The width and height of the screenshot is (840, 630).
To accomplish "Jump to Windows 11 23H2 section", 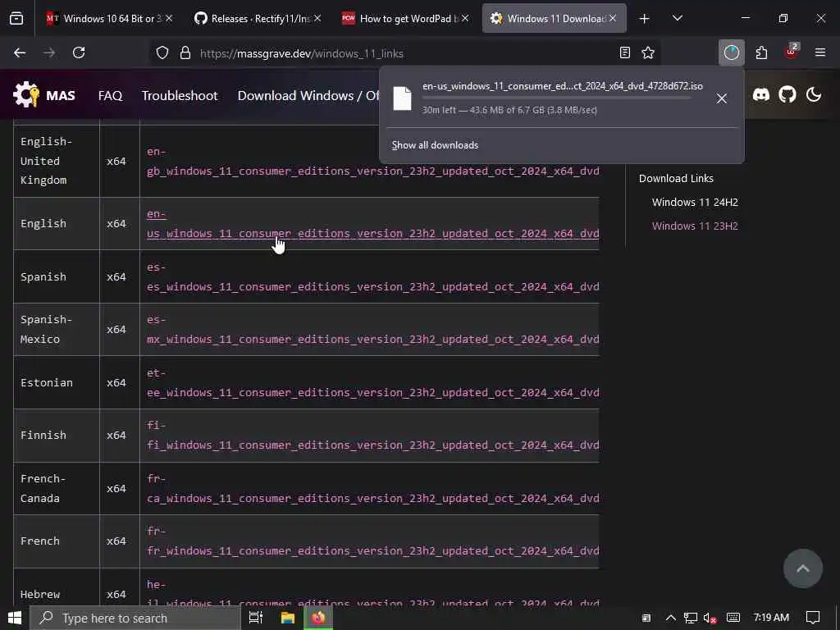I will coord(695,226).
